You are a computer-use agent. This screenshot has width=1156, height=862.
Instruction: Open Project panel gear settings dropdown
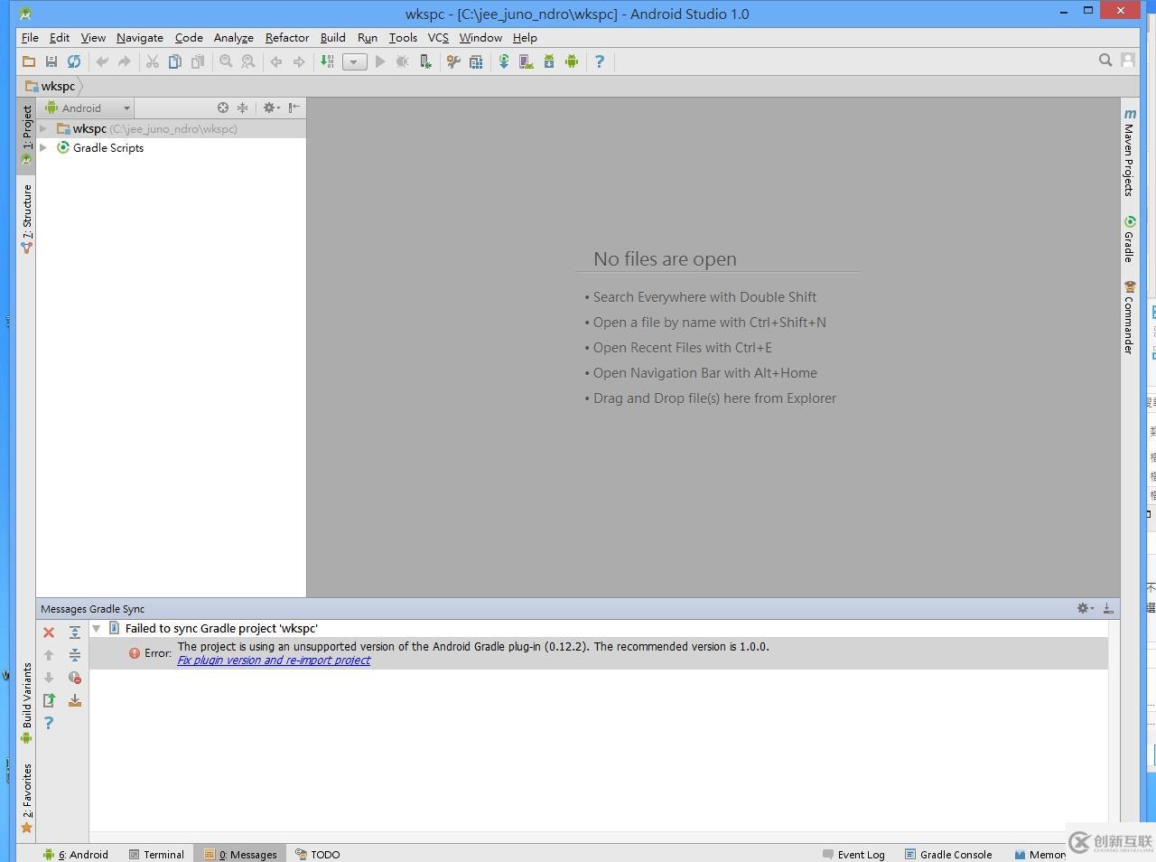tap(271, 108)
